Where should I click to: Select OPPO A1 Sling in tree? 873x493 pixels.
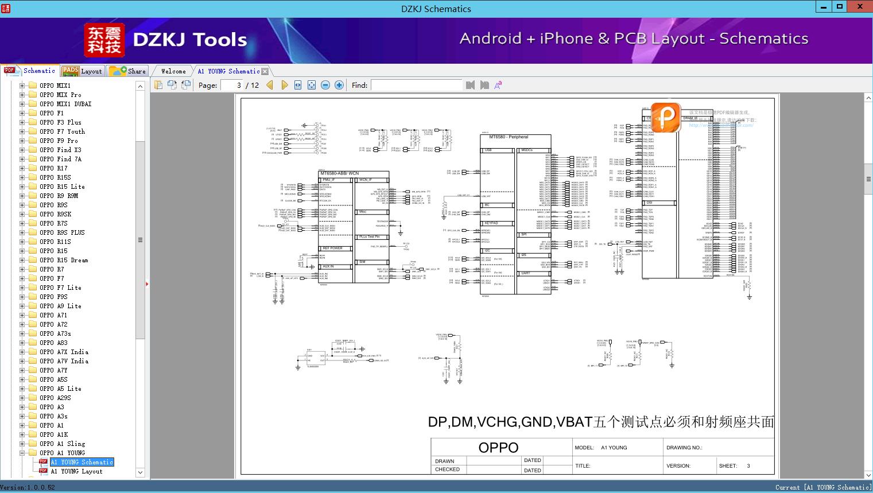pyautogui.click(x=62, y=444)
